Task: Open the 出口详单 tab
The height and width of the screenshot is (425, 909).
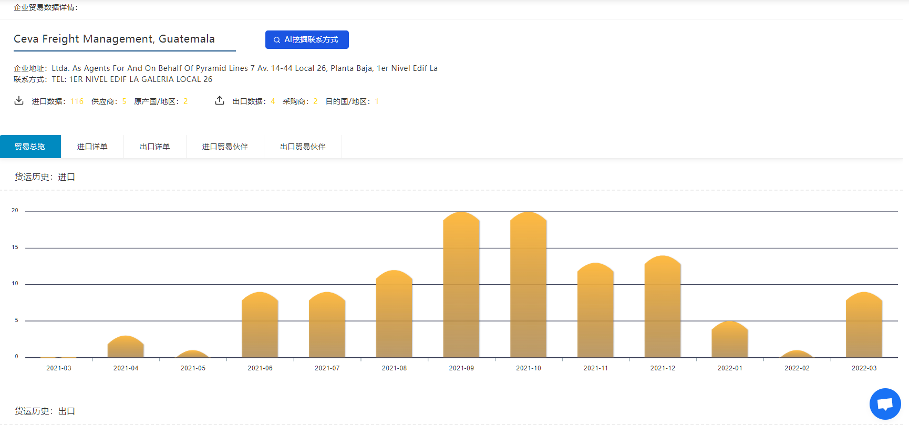Action: click(154, 147)
